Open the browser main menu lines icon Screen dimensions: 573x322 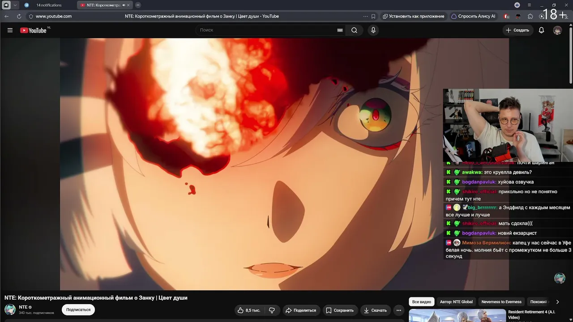529,5
